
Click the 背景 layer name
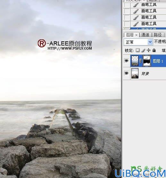pyautogui.click(x=145, y=74)
